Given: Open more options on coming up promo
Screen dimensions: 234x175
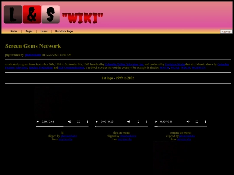Looking at the screenshot, I should (206, 121).
